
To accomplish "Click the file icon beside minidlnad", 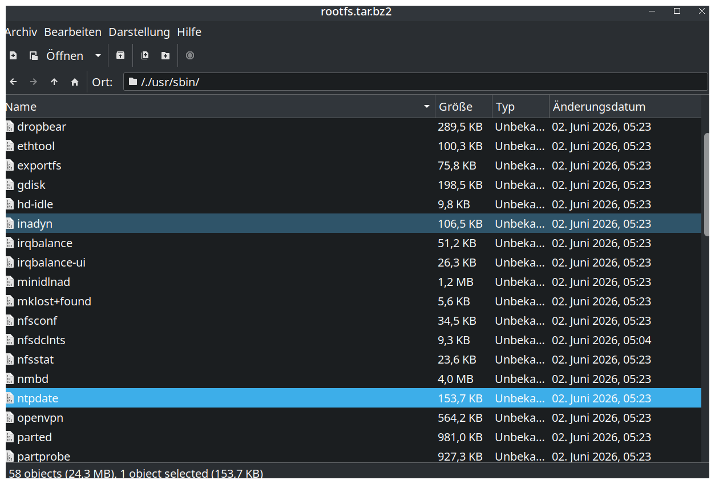I will click(x=9, y=282).
